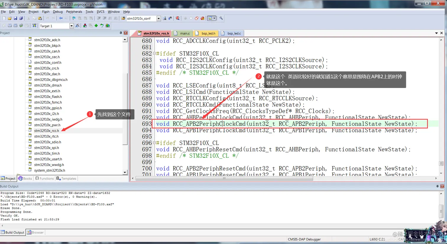Select system_stm32f10x.h in project tree
447x244 pixels.
pyautogui.click(x=49, y=170)
